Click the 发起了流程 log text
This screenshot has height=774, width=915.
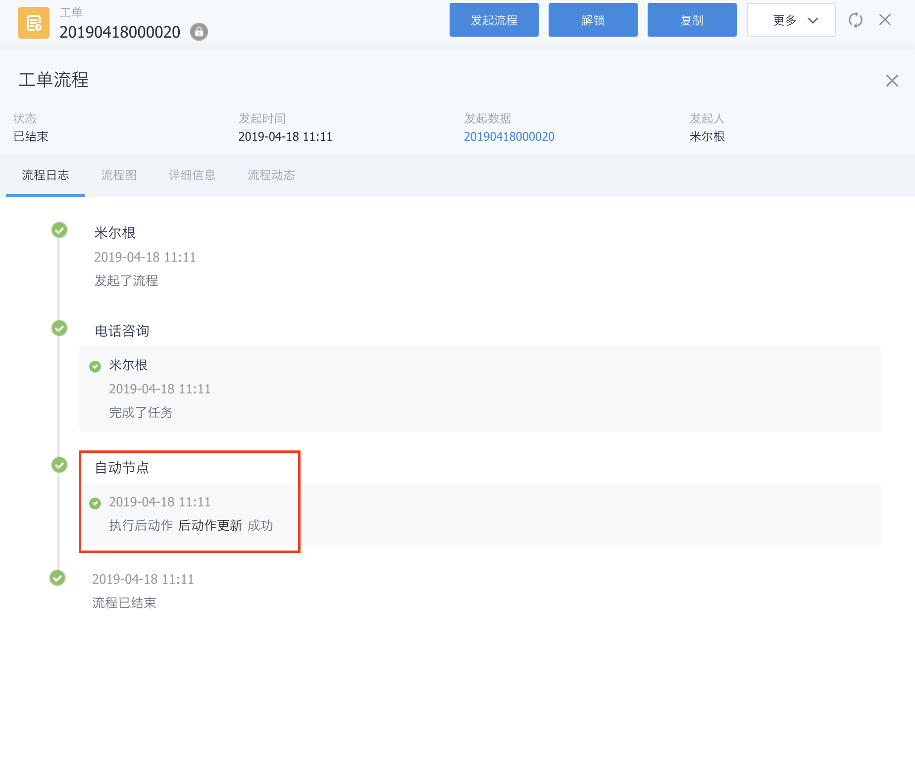(126, 280)
